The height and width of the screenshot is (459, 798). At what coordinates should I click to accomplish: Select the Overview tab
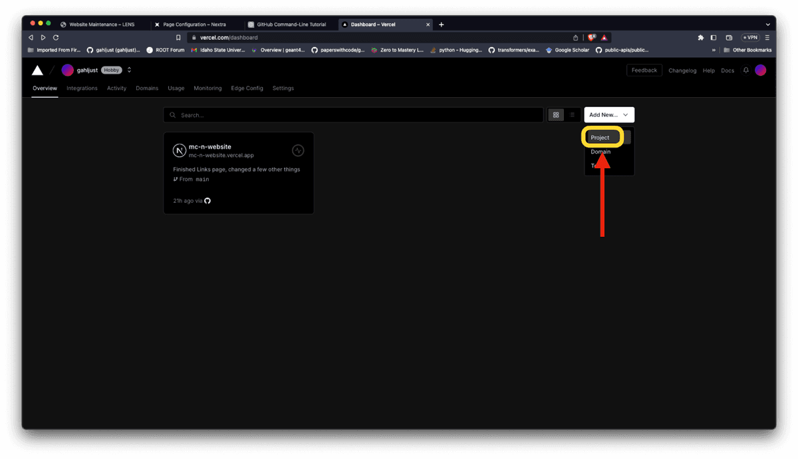(45, 88)
